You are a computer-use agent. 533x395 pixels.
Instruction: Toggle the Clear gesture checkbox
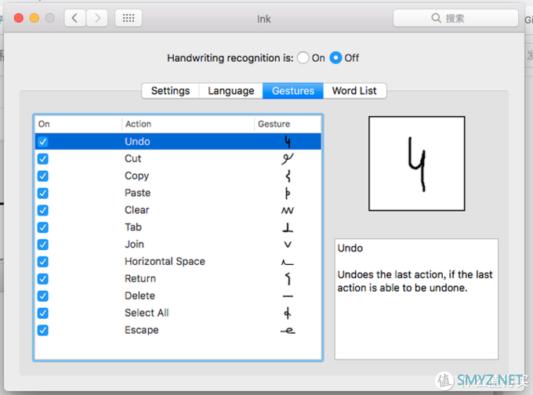(43, 210)
